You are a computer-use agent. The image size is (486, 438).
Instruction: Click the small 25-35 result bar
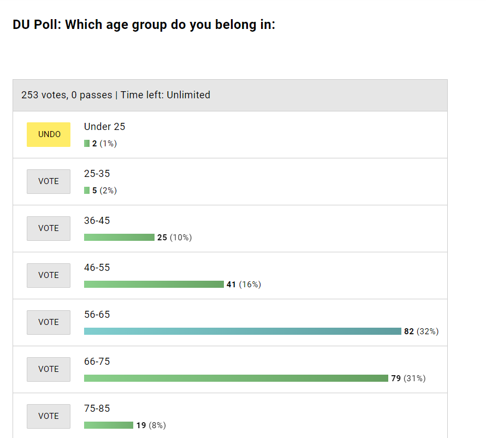point(87,191)
